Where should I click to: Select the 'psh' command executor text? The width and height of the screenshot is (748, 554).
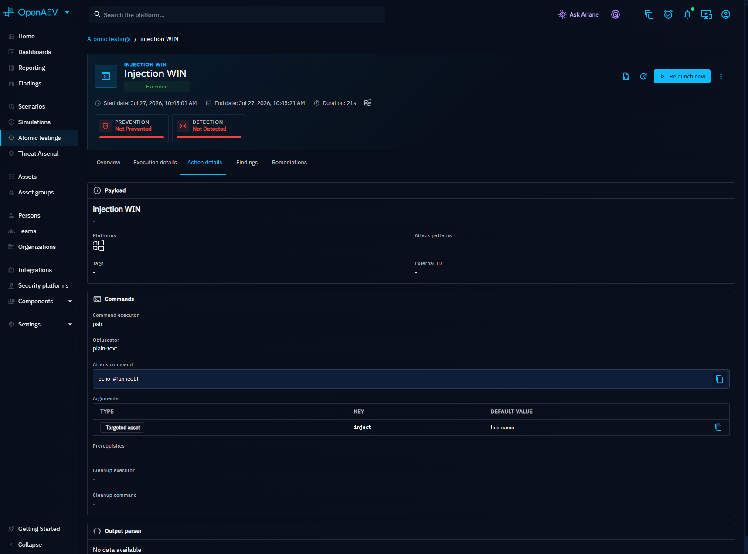[x=98, y=324]
